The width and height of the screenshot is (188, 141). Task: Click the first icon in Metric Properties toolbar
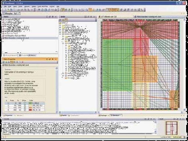[x=4, y=62]
